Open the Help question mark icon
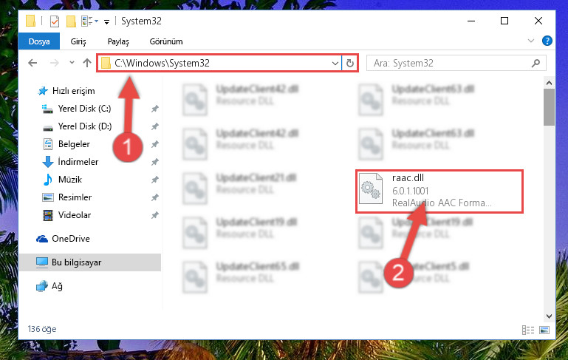 click(547, 41)
